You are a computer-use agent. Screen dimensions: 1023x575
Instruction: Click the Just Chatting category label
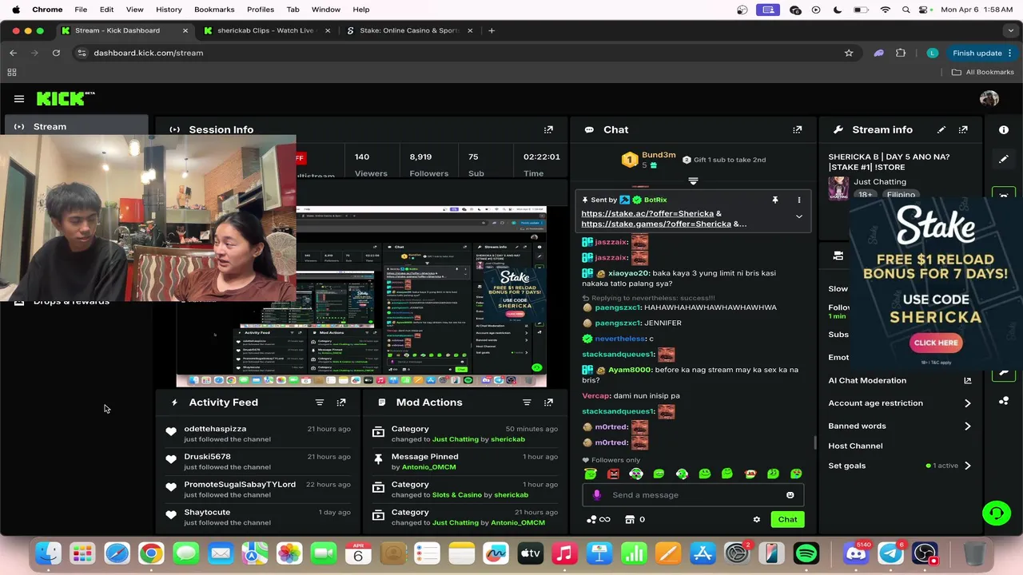coord(880,182)
